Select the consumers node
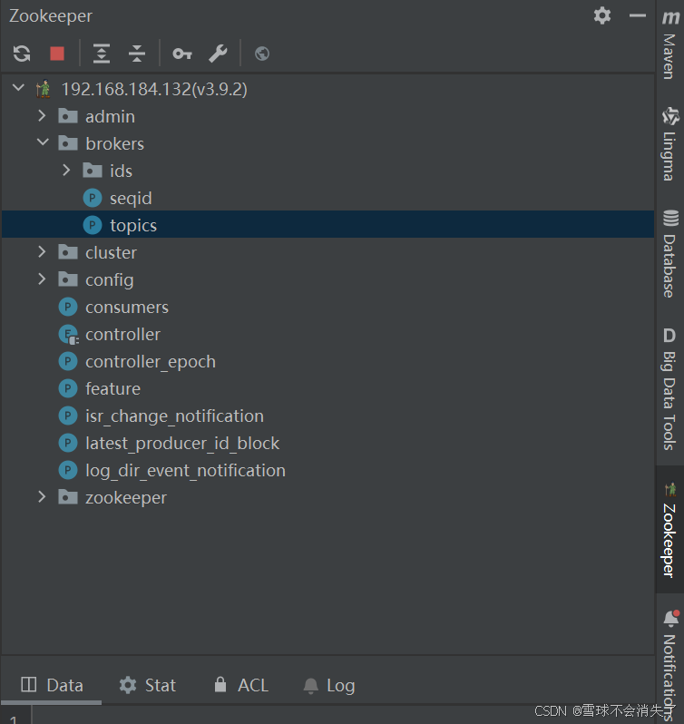This screenshot has width=684, height=724. 127,307
